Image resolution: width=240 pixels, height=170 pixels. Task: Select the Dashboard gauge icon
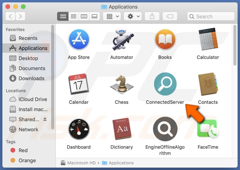coord(79,129)
